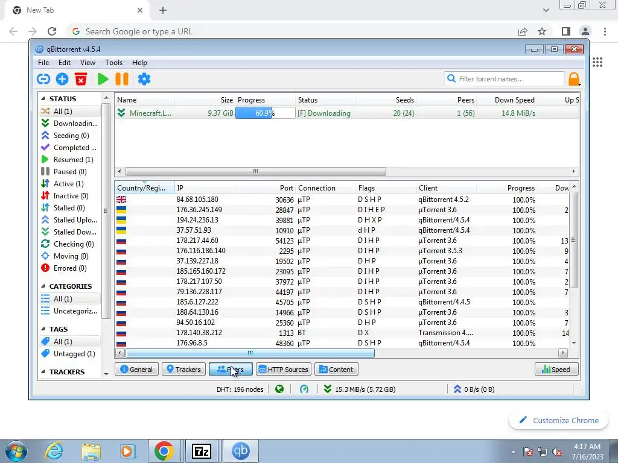Click the green download speed status icon
Screen dimensions: 618x463
tap(328, 389)
